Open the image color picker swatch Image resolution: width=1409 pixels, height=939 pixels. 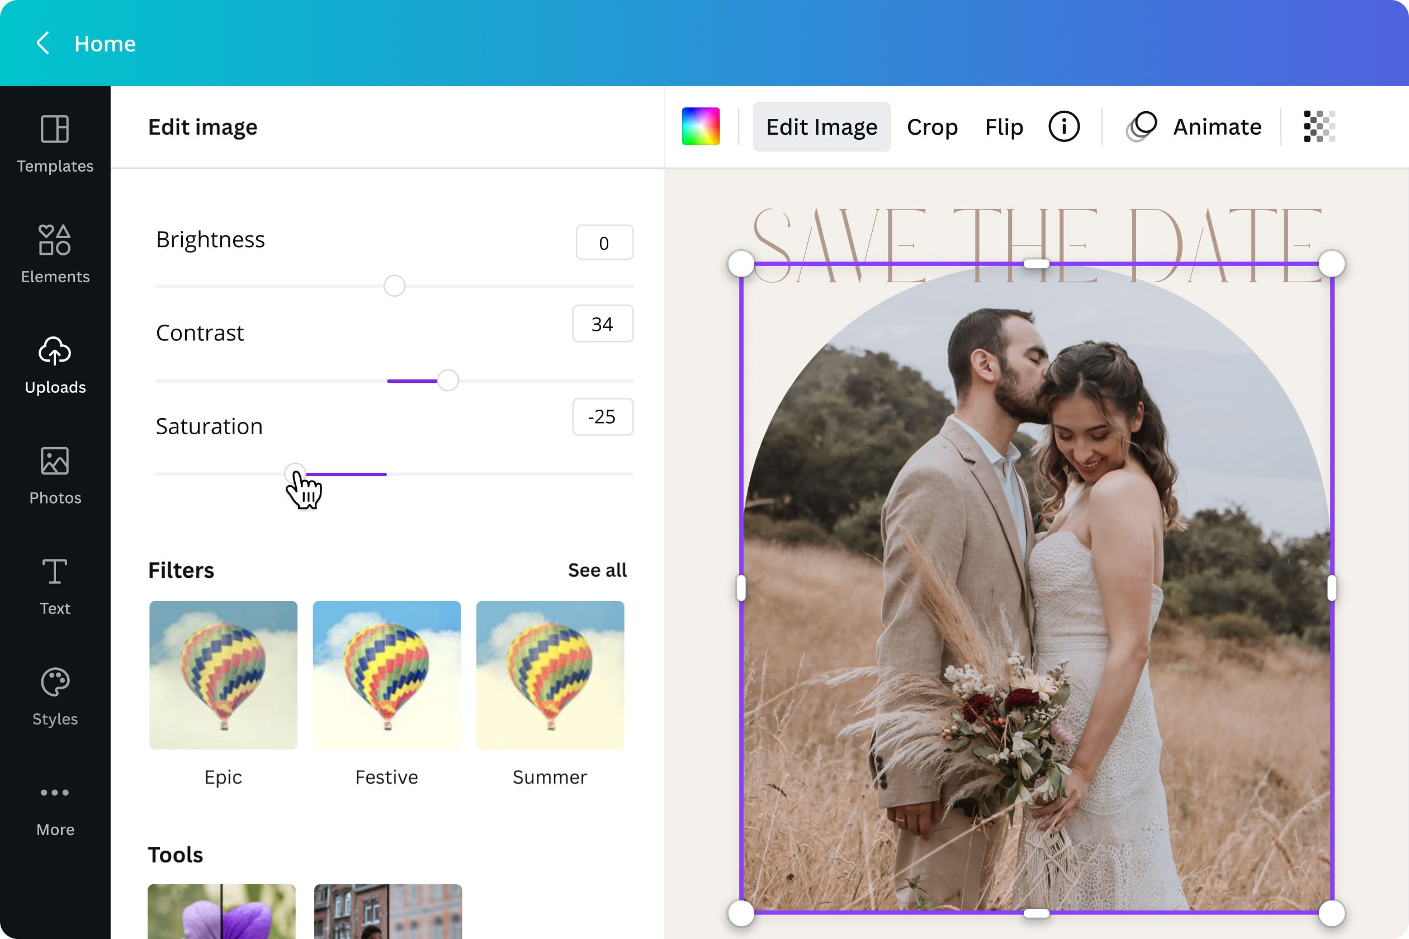tap(701, 126)
